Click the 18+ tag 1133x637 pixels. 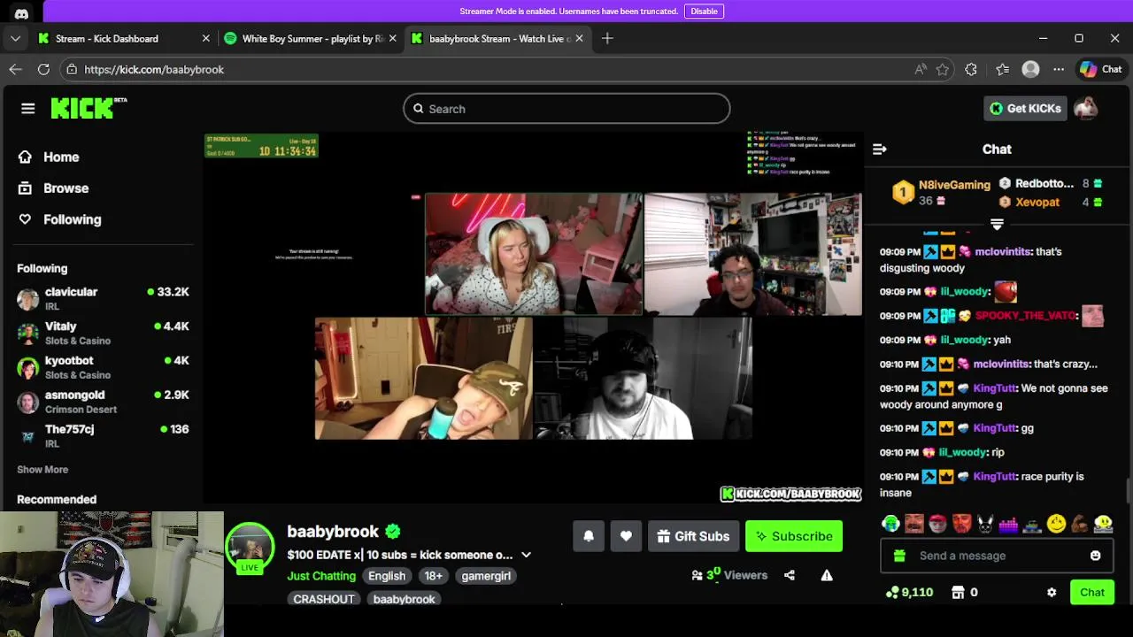pyautogui.click(x=433, y=576)
